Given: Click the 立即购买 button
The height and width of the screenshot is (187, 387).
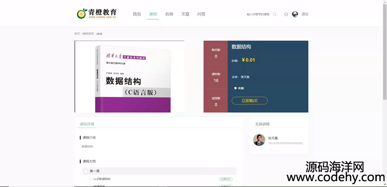Looking at the screenshot, I should (249, 101).
